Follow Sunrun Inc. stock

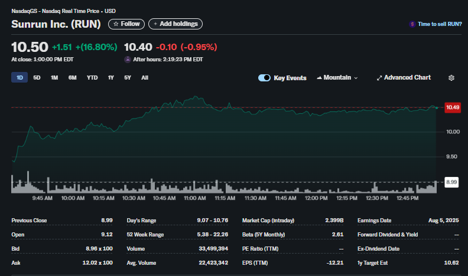(126, 24)
